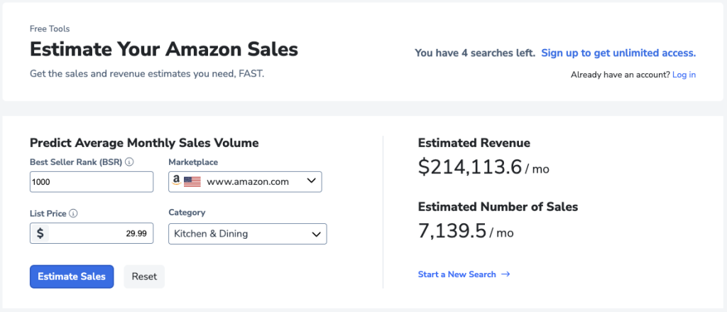Viewport: 727px width, 312px height.
Task: Click the List Price value field showing 29.99
Action: [x=100, y=233]
